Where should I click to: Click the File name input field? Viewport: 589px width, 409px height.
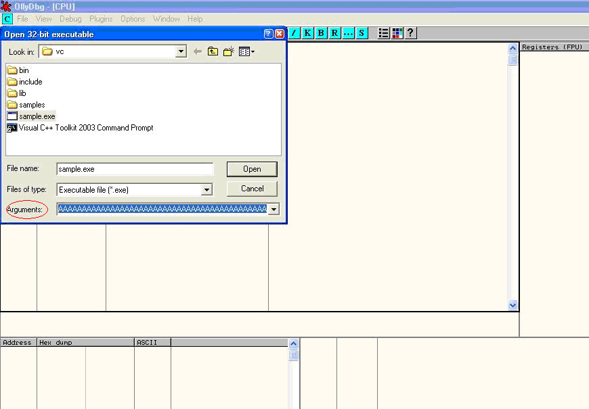pyautogui.click(x=135, y=169)
